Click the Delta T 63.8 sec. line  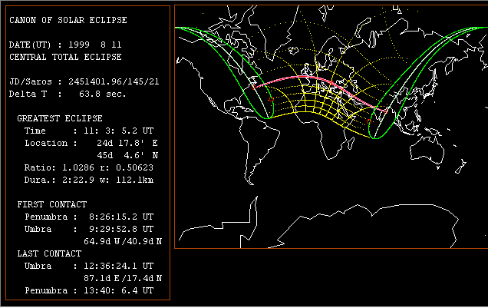pyautogui.click(x=68, y=94)
